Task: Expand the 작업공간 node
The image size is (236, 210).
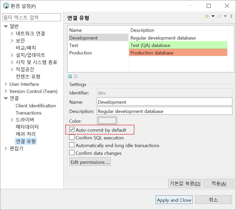Action: [12, 69]
